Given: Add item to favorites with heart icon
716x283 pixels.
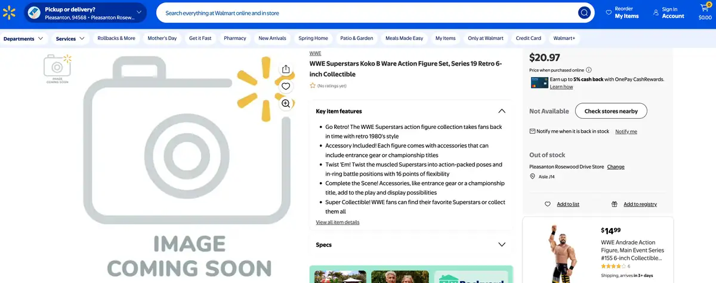Looking at the screenshot, I should (x=286, y=87).
